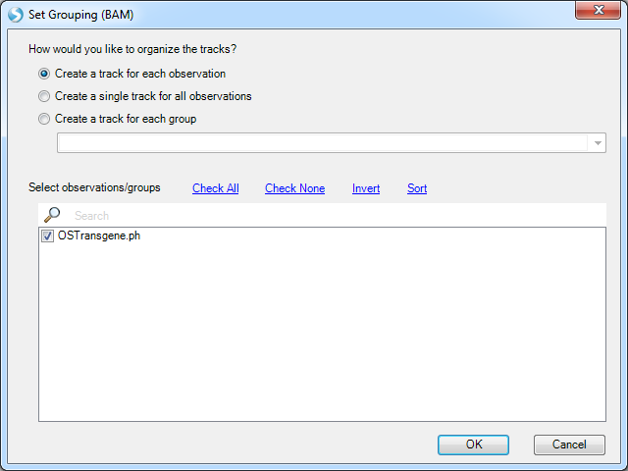Screen dimensions: 628x471
Task: Sort the observations list
Action: point(417,188)
